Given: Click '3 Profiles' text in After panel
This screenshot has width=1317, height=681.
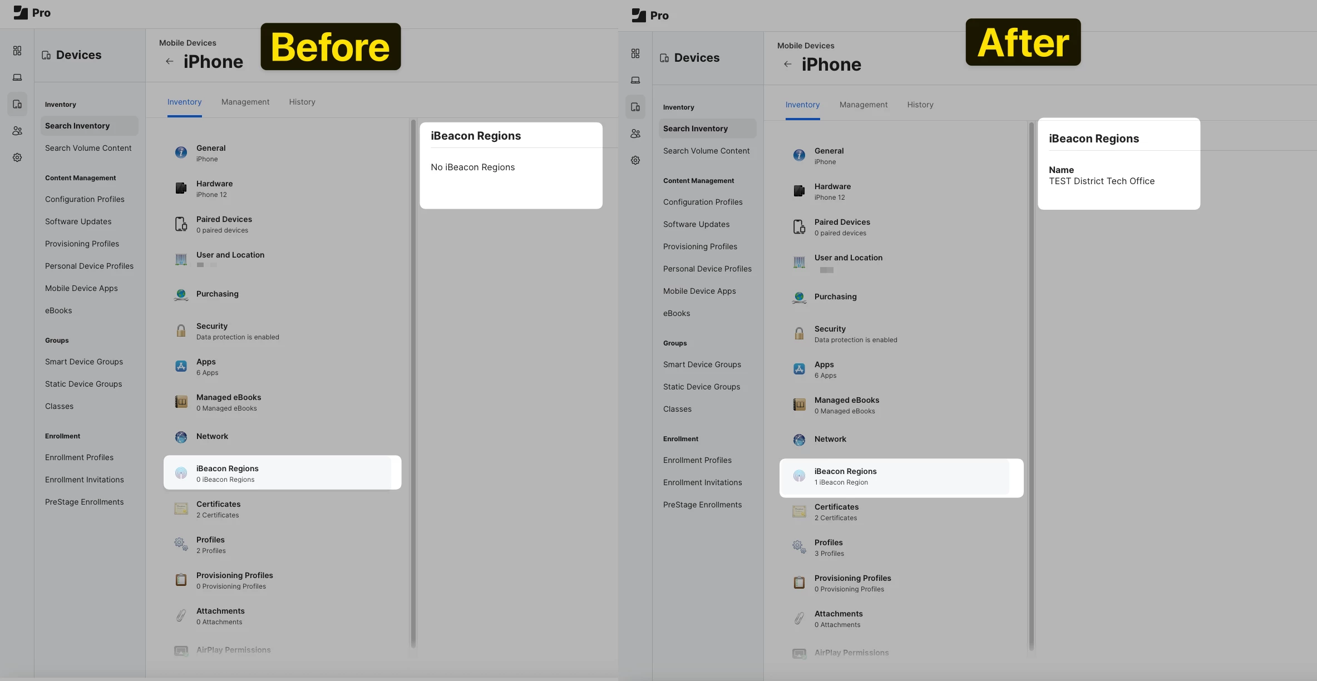Looking at the screenshot, I should click(829, 554).
